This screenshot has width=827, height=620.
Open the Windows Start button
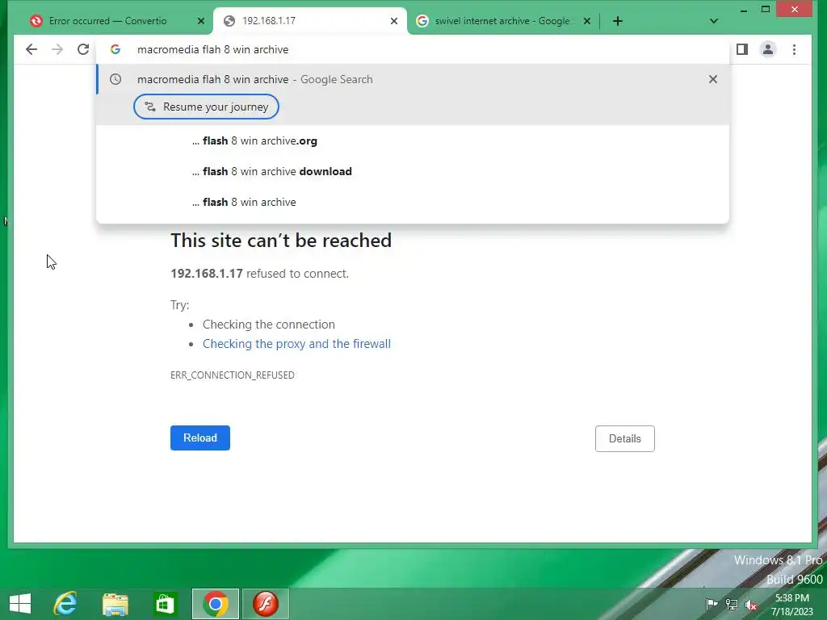pos(20,604)
